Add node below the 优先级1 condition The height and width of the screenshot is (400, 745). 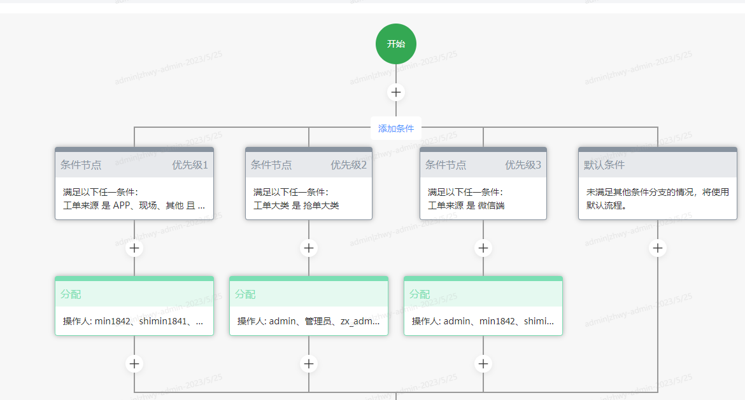134,247
